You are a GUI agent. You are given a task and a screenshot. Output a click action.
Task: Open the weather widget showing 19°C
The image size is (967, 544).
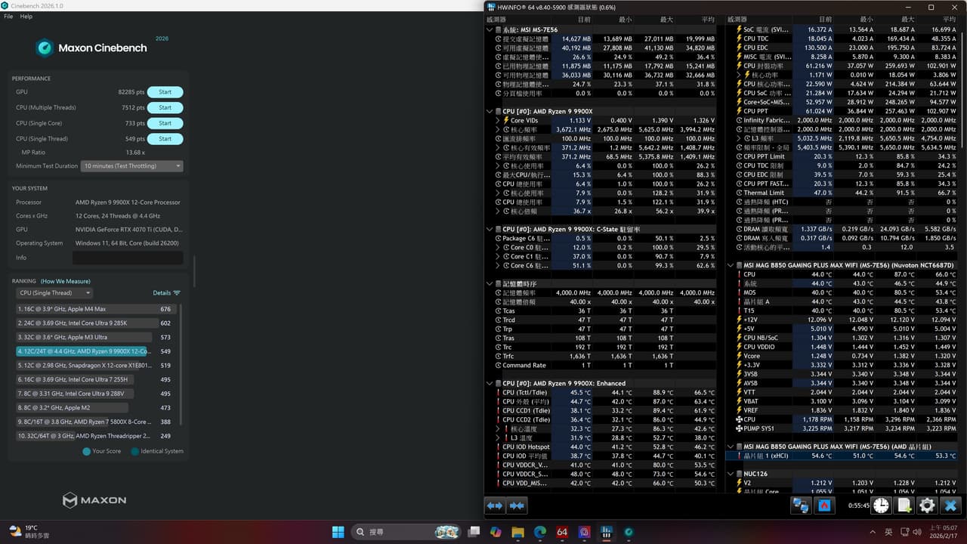(29, 532)
